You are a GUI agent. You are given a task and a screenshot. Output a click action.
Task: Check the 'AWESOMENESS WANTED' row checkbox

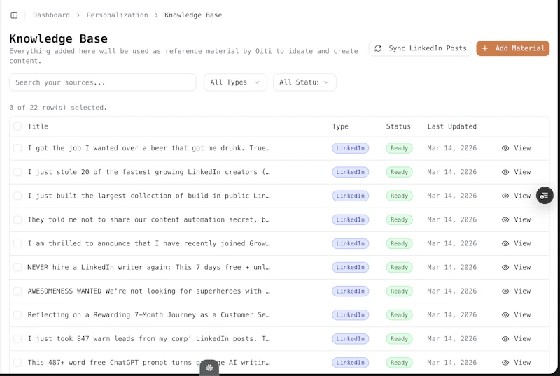click(x=17, y=291)
